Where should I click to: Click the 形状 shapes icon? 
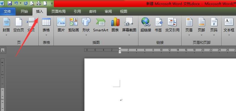[86, 22]
